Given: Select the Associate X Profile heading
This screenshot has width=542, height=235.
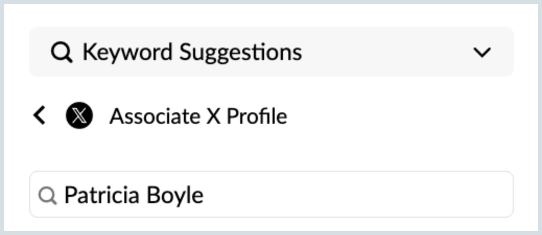Looking at the screenshot, I should tap(198, 116).
